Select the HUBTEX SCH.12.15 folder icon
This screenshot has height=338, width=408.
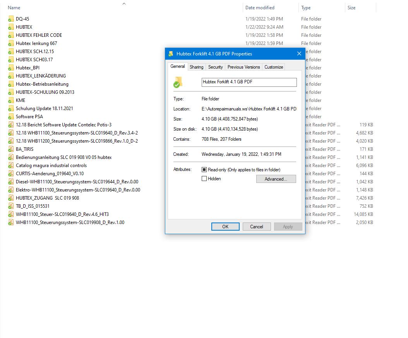coord(11,51)
